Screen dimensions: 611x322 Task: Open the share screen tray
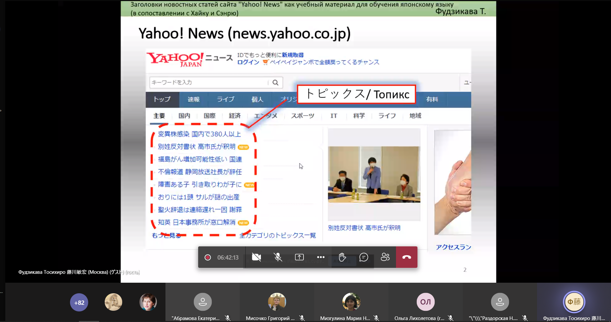[299, 257]
